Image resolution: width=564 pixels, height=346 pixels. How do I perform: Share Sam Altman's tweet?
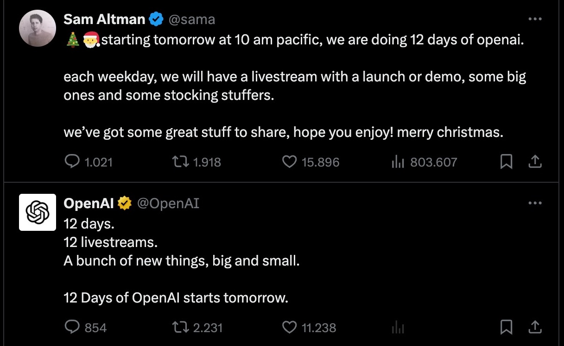click(x=535, y=161)
